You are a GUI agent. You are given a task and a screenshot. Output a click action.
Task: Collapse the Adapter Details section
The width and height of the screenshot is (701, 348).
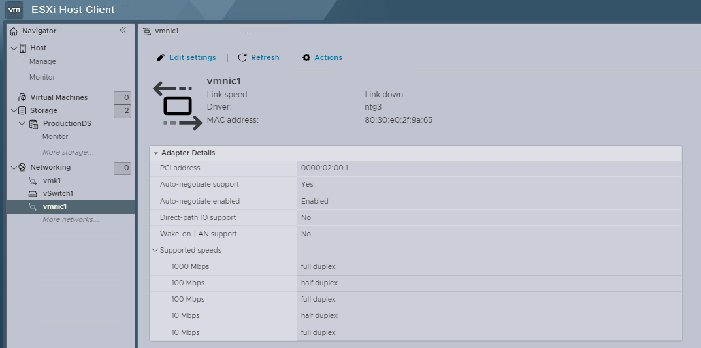(x=155, y=153)
